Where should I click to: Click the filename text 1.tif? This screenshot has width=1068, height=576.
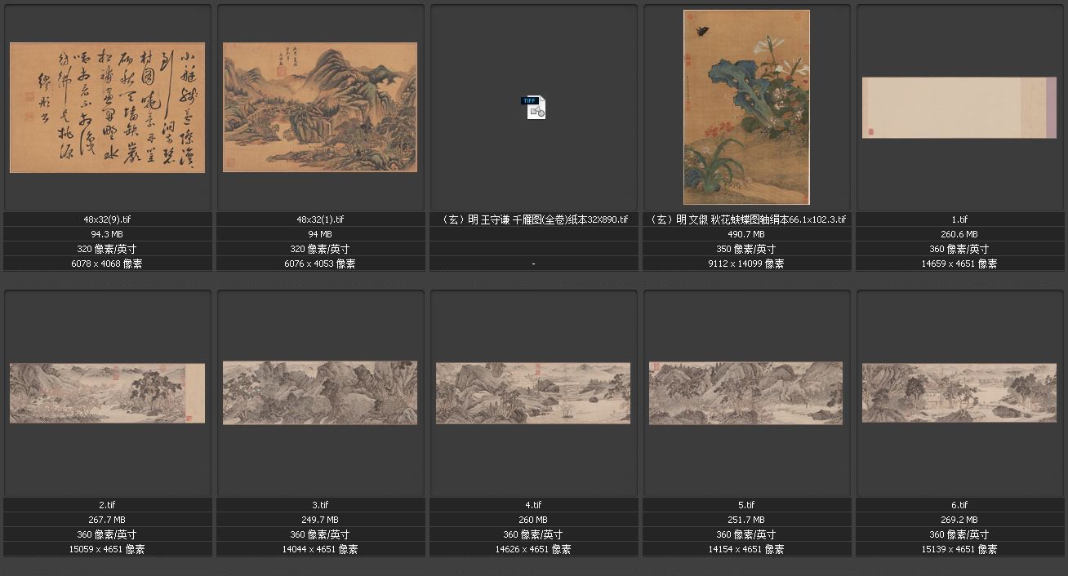pyautogui.click(x=959, y=219)
